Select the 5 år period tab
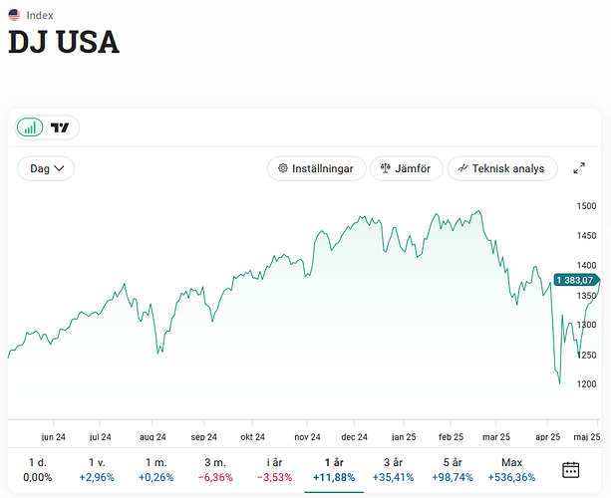 click(453, 469)
